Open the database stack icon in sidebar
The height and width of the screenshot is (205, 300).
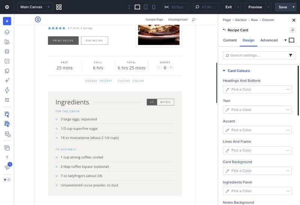7,51
